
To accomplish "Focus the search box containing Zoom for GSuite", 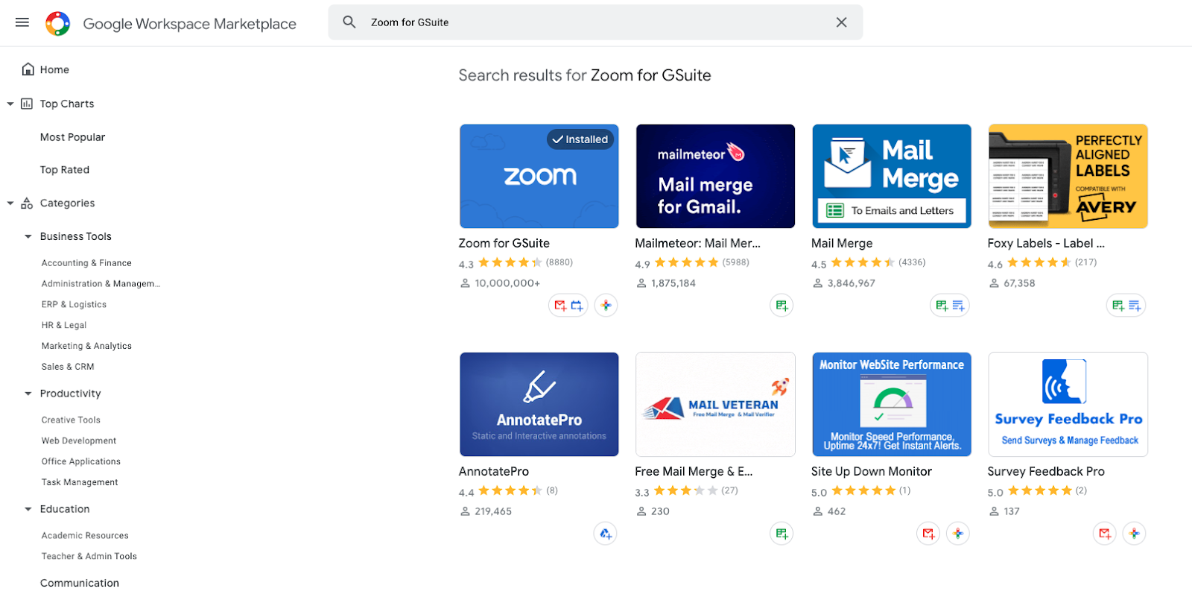I will [x=595, y=22].
